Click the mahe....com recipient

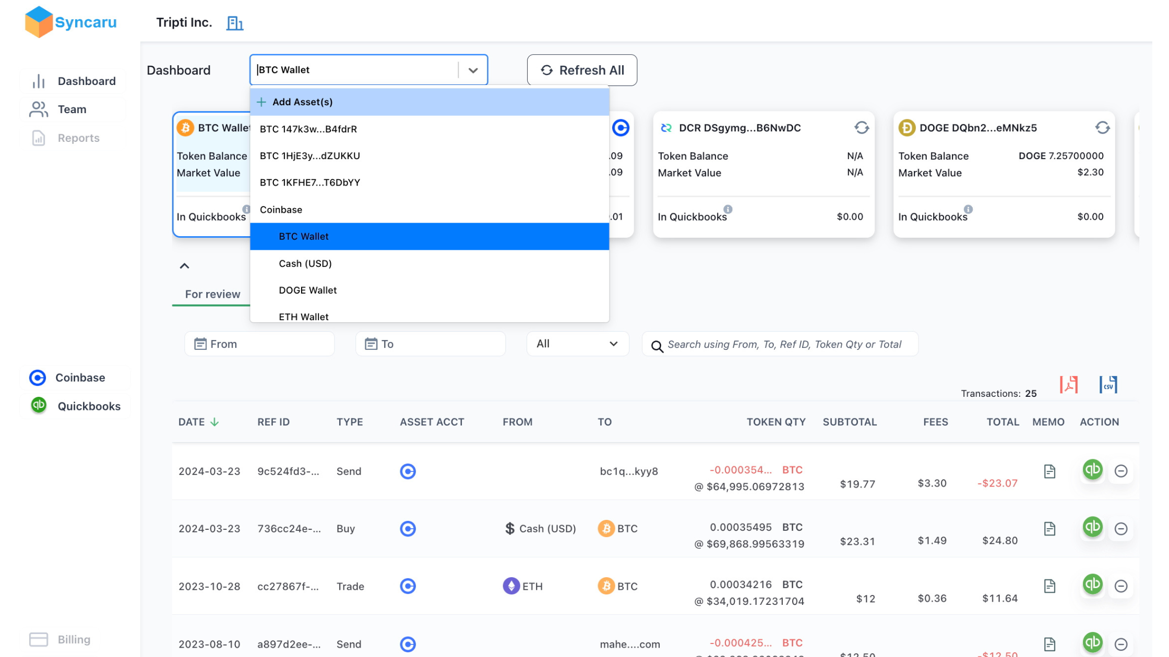point(630,644)
